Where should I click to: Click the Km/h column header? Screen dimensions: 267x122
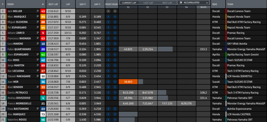click(x=203, y=6)
